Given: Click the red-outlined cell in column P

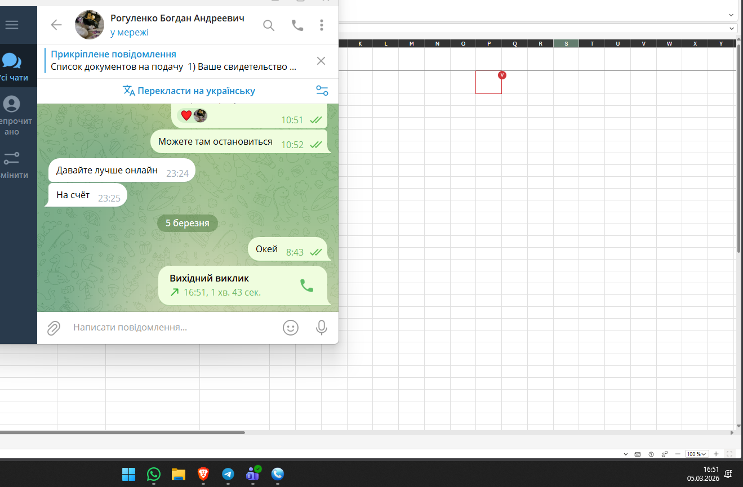Looking at the screenshot, I should [488, 82].
